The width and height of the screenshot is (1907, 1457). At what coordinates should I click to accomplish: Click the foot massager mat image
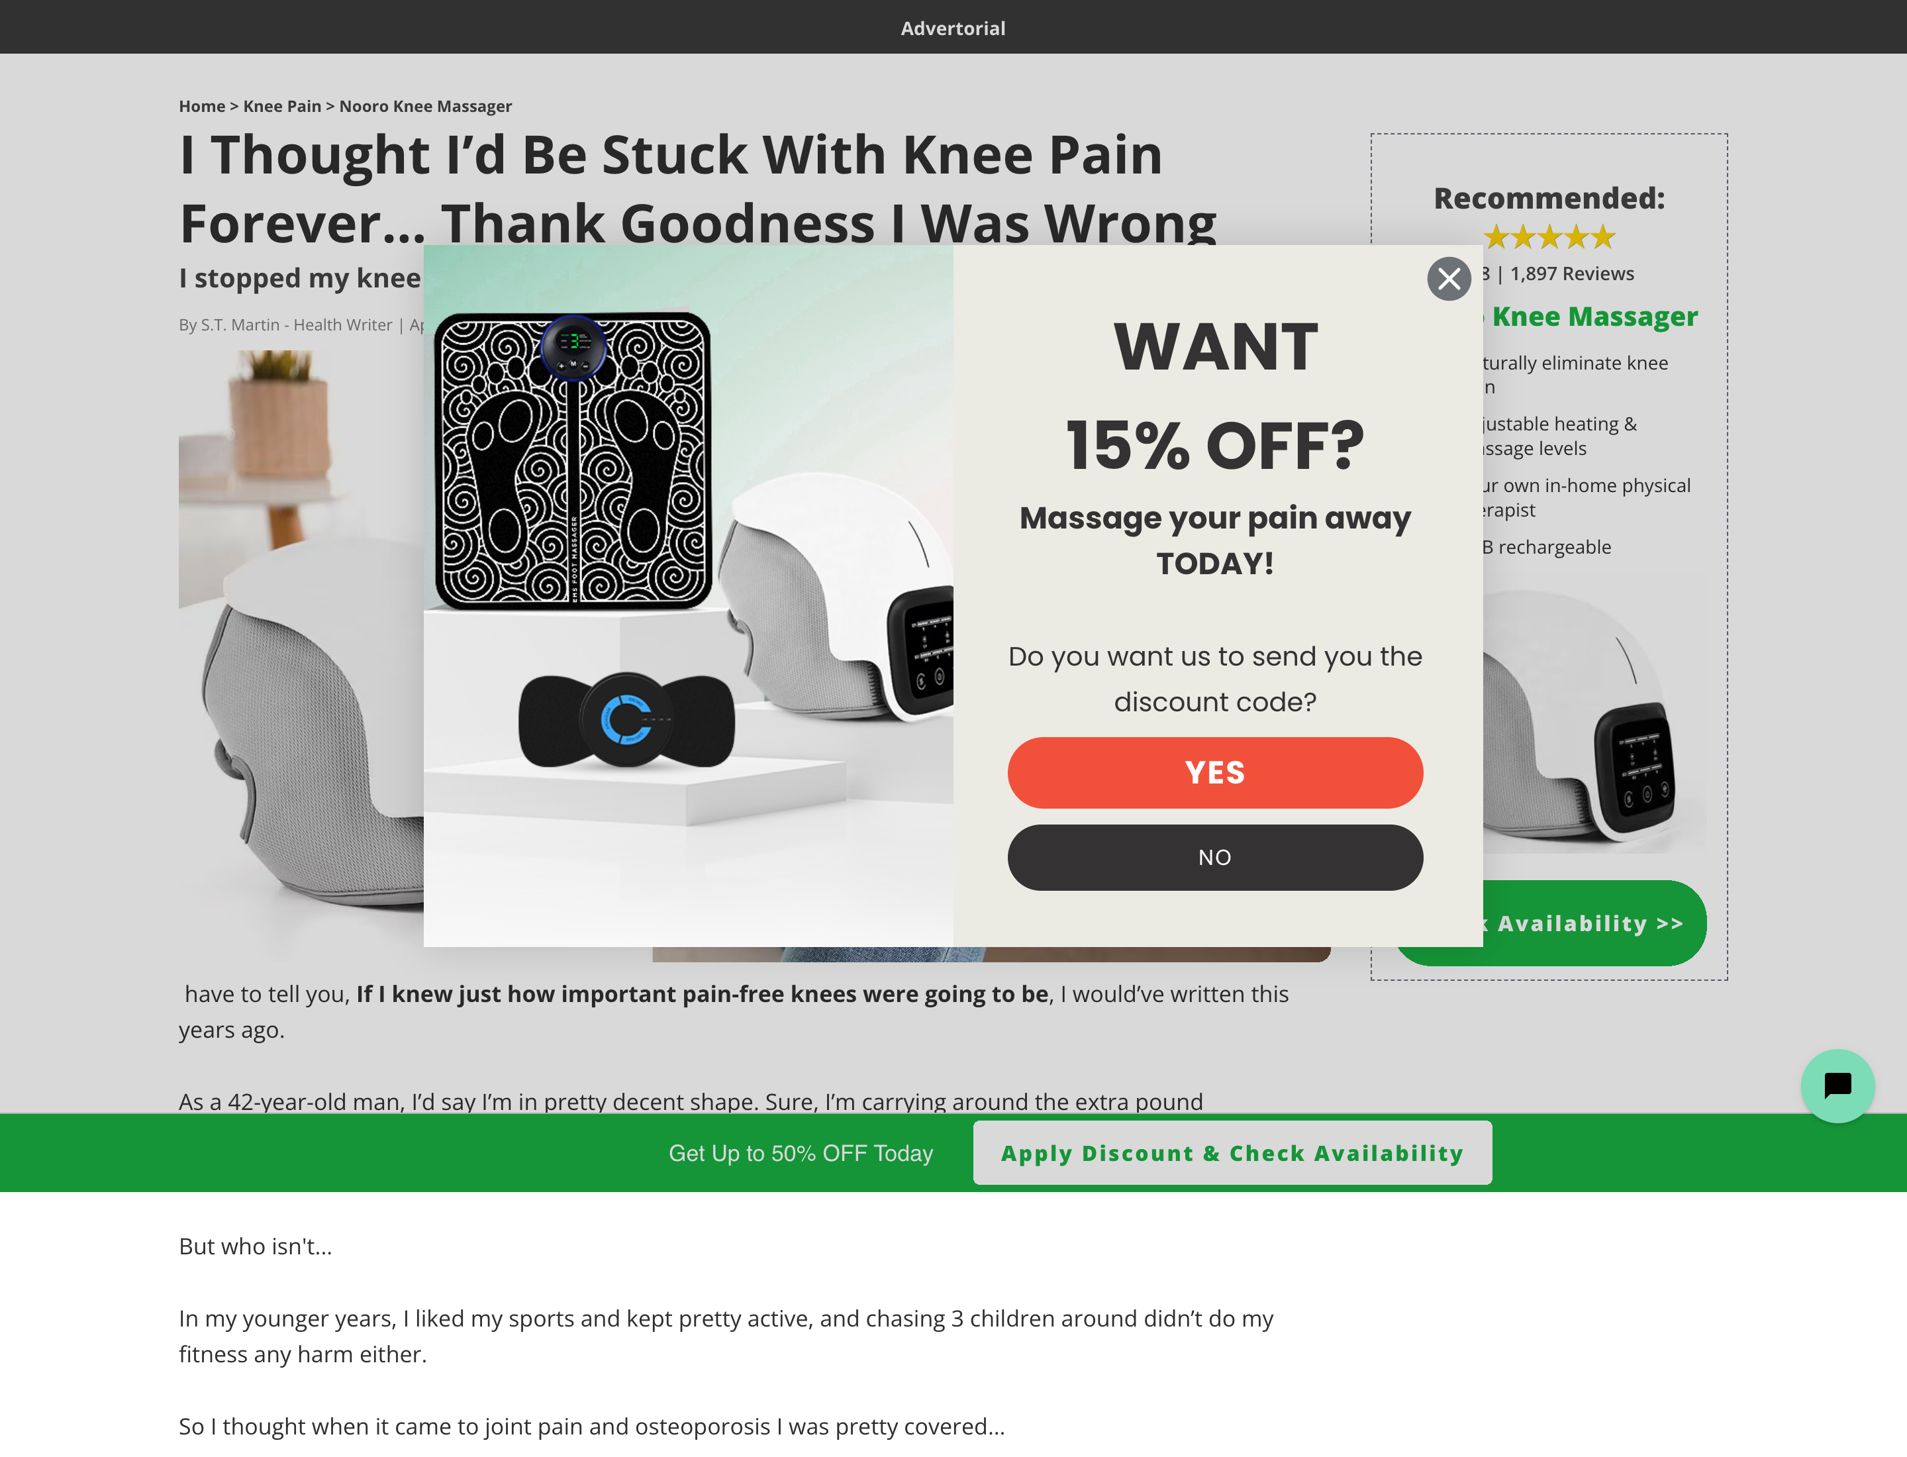click(x=572, y=462)
